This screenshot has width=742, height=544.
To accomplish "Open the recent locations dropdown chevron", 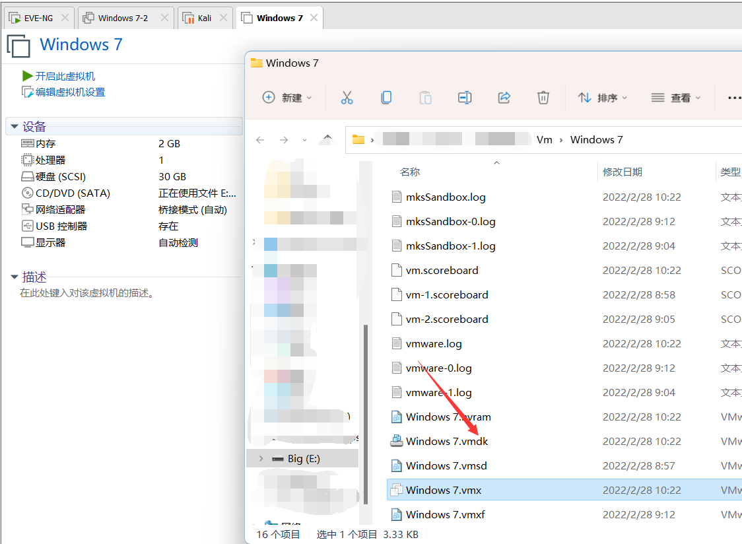I will point(304,140).
